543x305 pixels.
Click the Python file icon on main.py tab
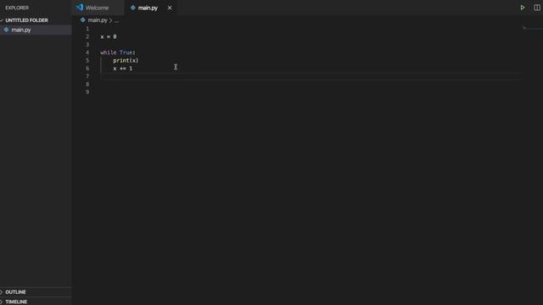click(x=132, y=8)
